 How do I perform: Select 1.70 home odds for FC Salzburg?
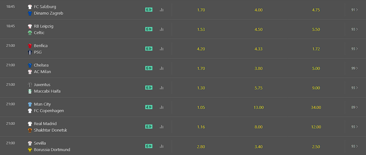(201, 10)
